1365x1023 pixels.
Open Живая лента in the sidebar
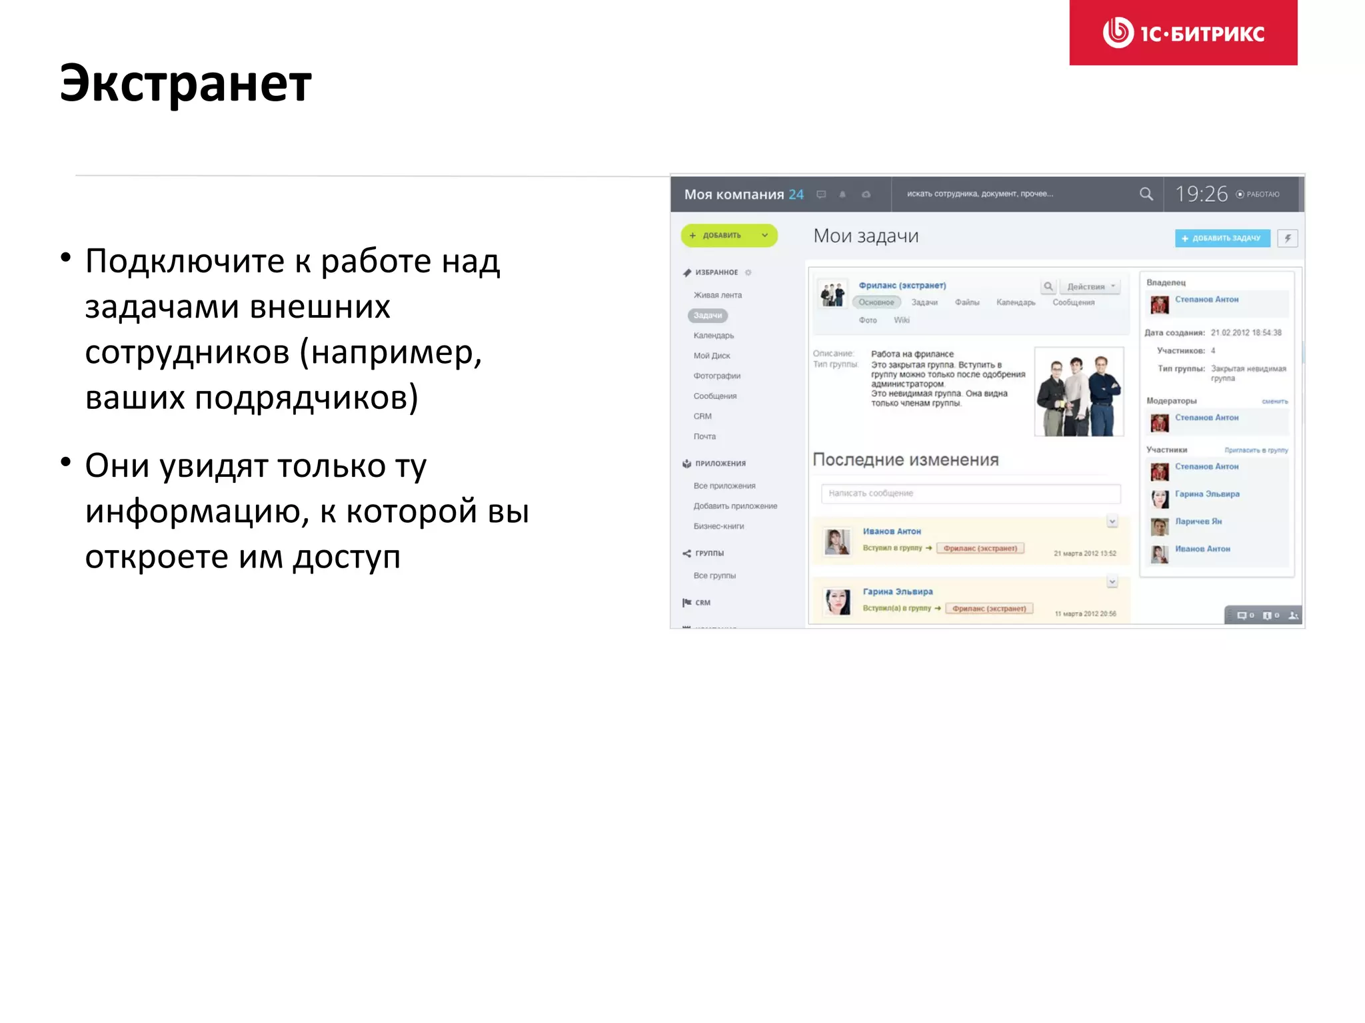pyautogui.click(x=717, y=295)
